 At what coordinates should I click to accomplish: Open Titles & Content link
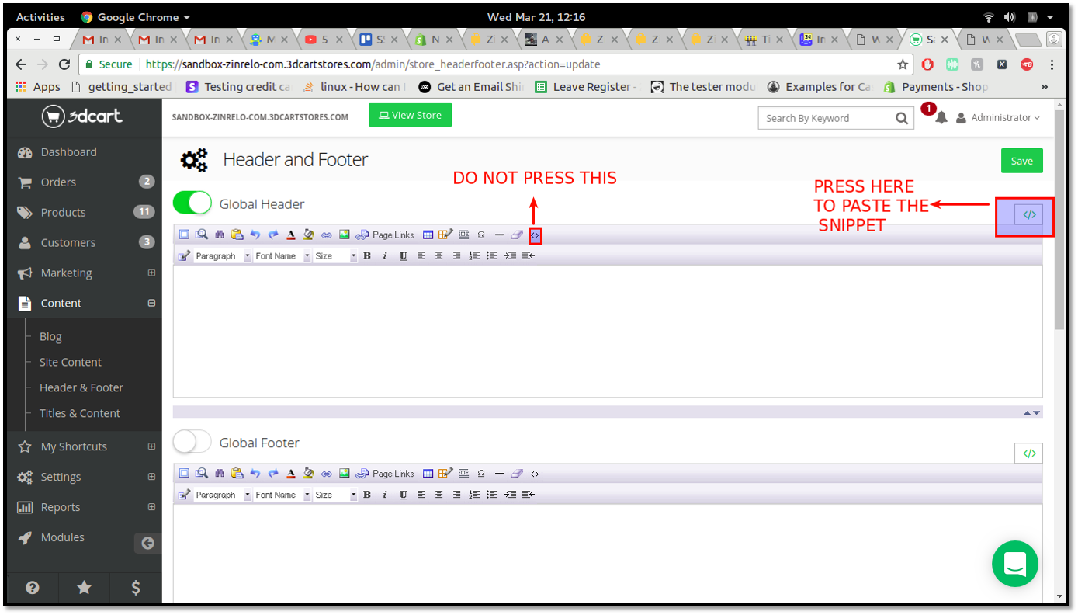pyautogui.click(x=80, y=413)
